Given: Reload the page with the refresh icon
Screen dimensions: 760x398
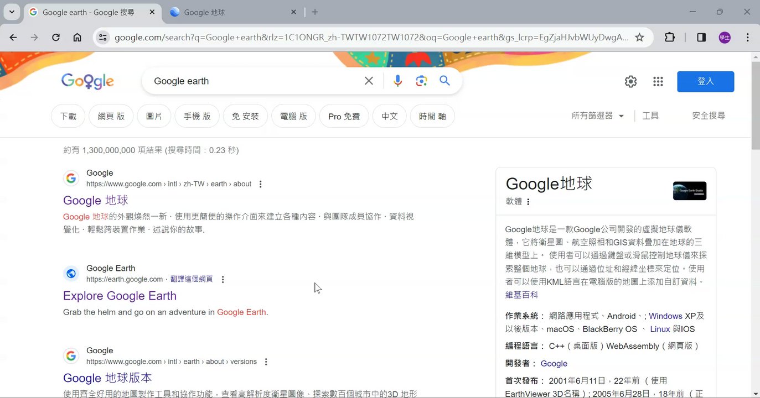Looking at the screenshot, I should click(56, 38).
